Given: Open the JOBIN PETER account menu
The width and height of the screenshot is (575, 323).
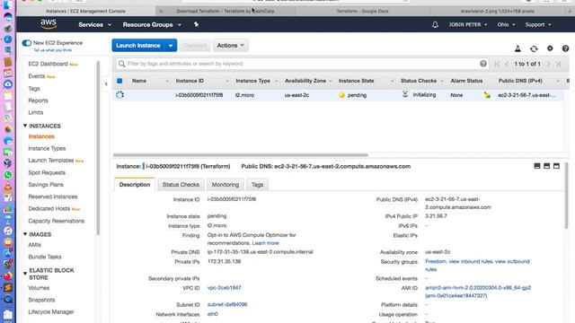Looking at the screenshot, I should [x=468, y=24].
